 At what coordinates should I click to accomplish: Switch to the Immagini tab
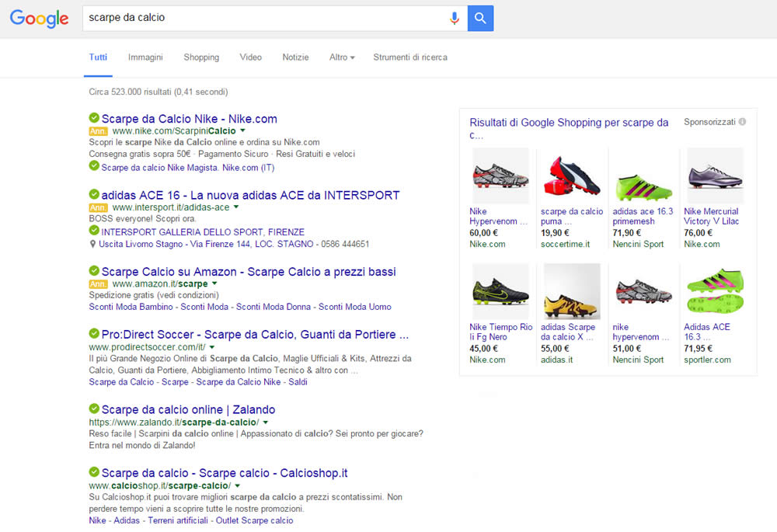pyautogui.click(x=145, y=57)
